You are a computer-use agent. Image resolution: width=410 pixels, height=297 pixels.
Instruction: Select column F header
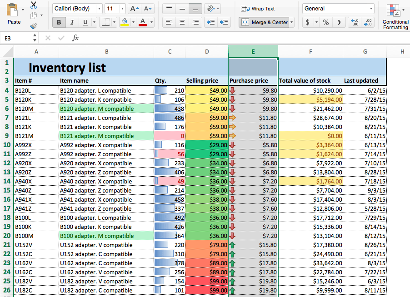pos(310,52)
